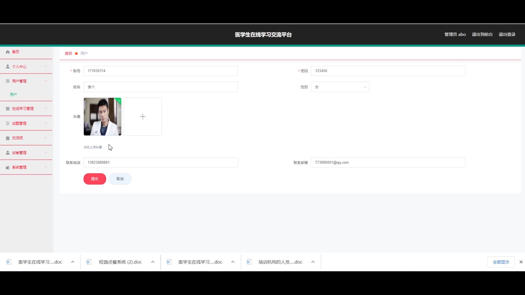This screenshot has height=295, width=525.
Task: Click the sliders icon beside 试题管理
Action: [x=8, y=123]
